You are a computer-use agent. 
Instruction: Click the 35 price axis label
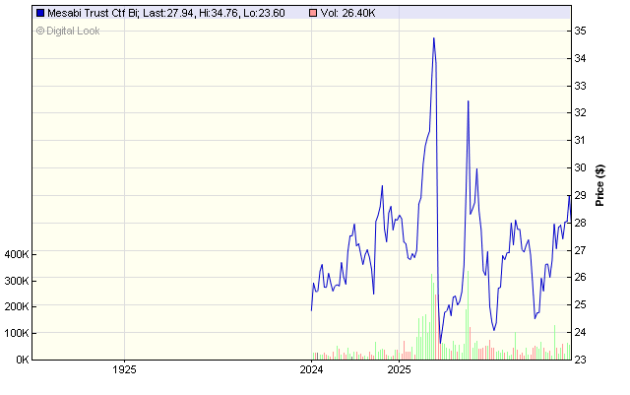coord(580,31)
